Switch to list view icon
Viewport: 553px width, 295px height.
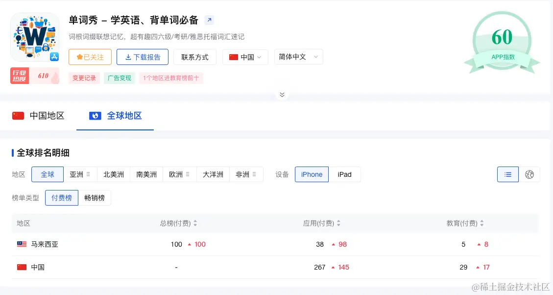point(508,174)
